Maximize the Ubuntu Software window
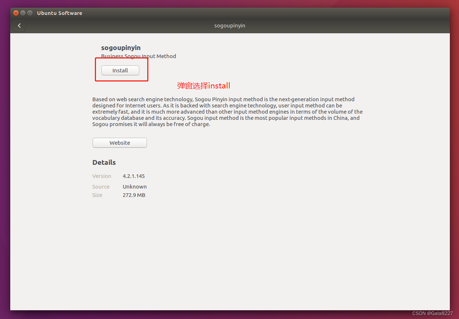459x319 pixels. tap(30, 13)
